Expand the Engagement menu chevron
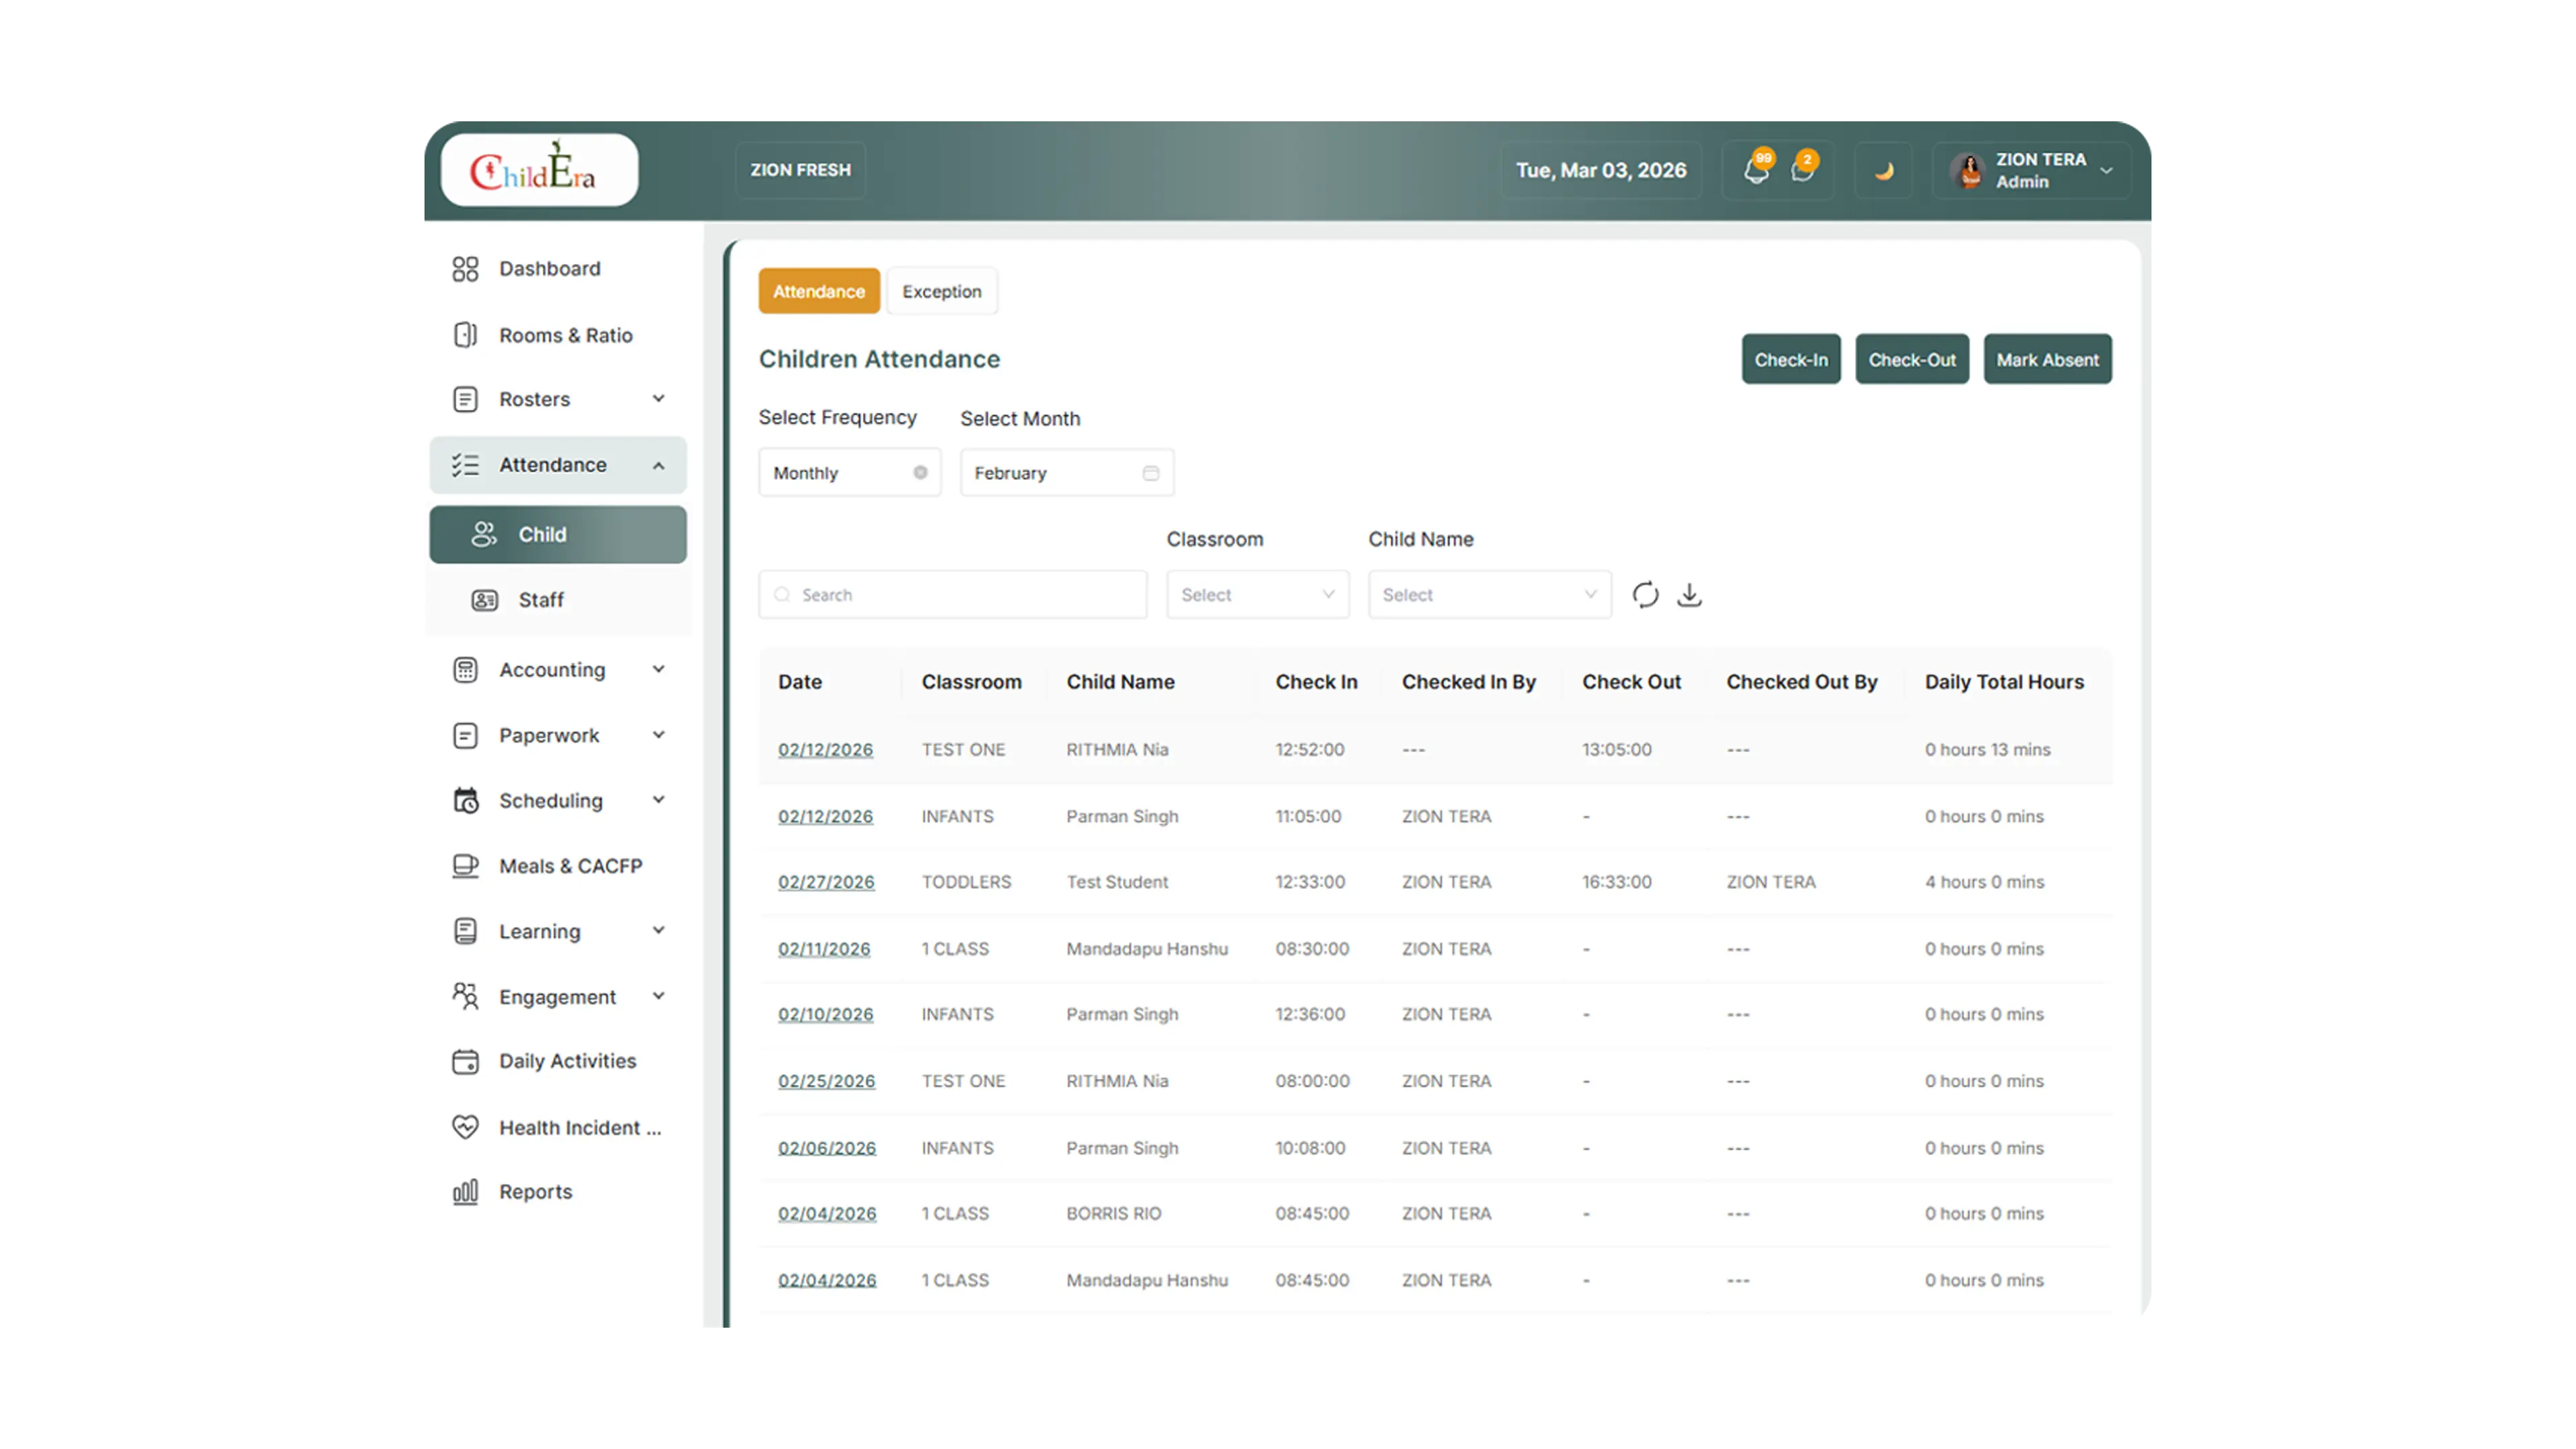Viewport: 2576px width, 1449px height. point(659,996)
